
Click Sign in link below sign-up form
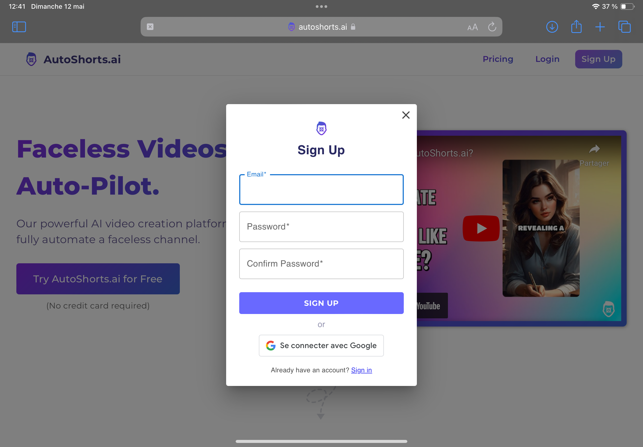coord(362,370)
